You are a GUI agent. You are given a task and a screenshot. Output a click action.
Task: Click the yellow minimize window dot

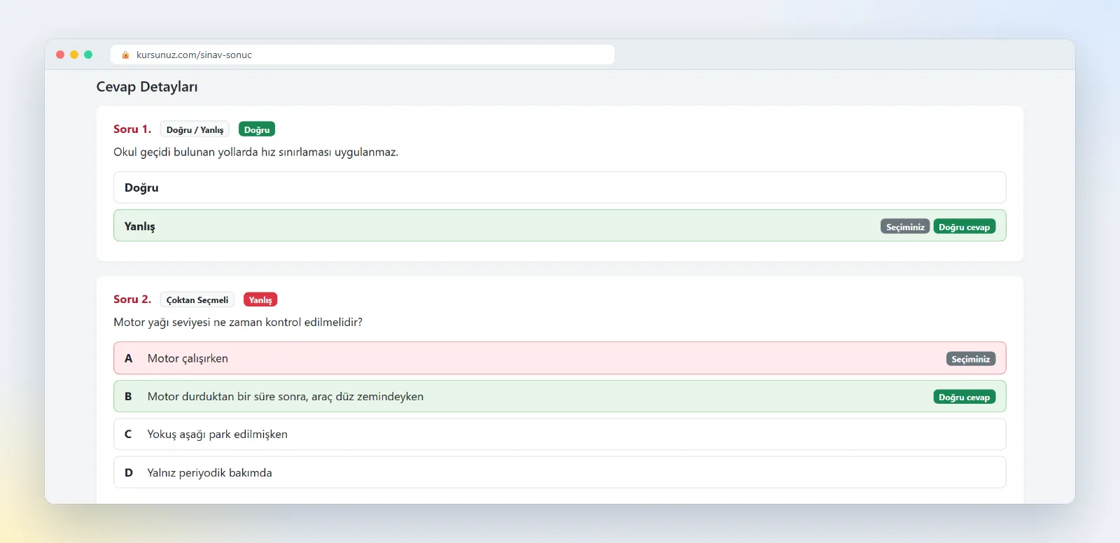click(x=74, y=55)
